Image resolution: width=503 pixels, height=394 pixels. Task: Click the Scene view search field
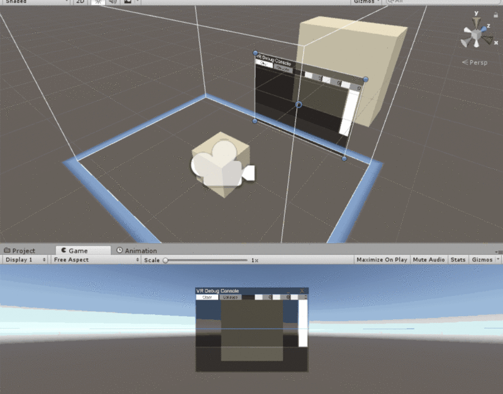tap(443, 2)
